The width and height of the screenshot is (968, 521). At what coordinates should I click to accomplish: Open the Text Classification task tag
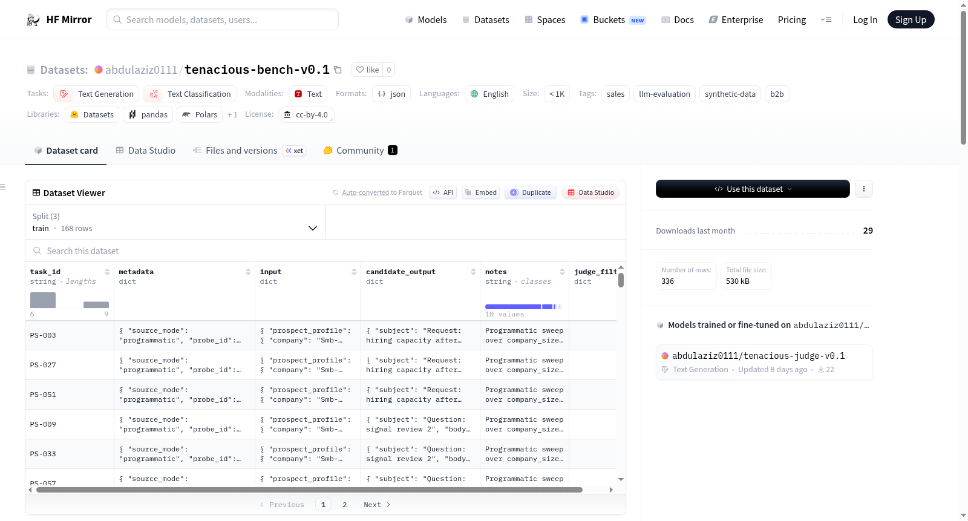pos(190,94)
